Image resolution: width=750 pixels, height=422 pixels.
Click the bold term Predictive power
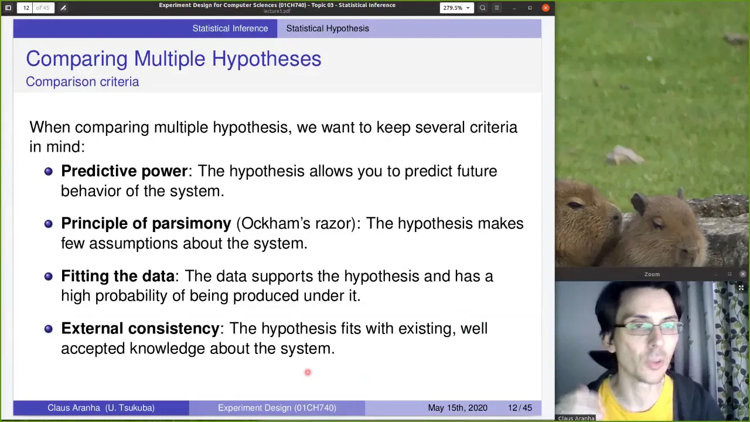124,171
